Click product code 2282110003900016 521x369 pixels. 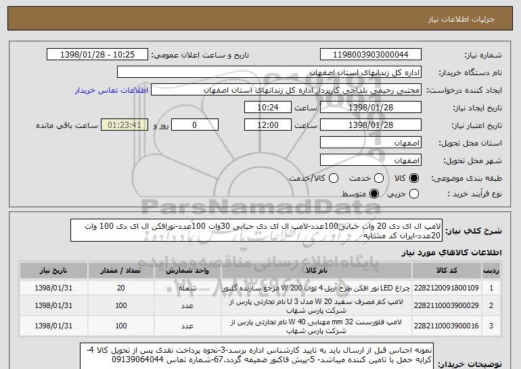(x=447, y=326)
